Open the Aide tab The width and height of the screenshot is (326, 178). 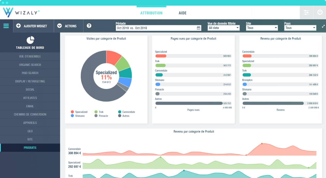point(182,13)
